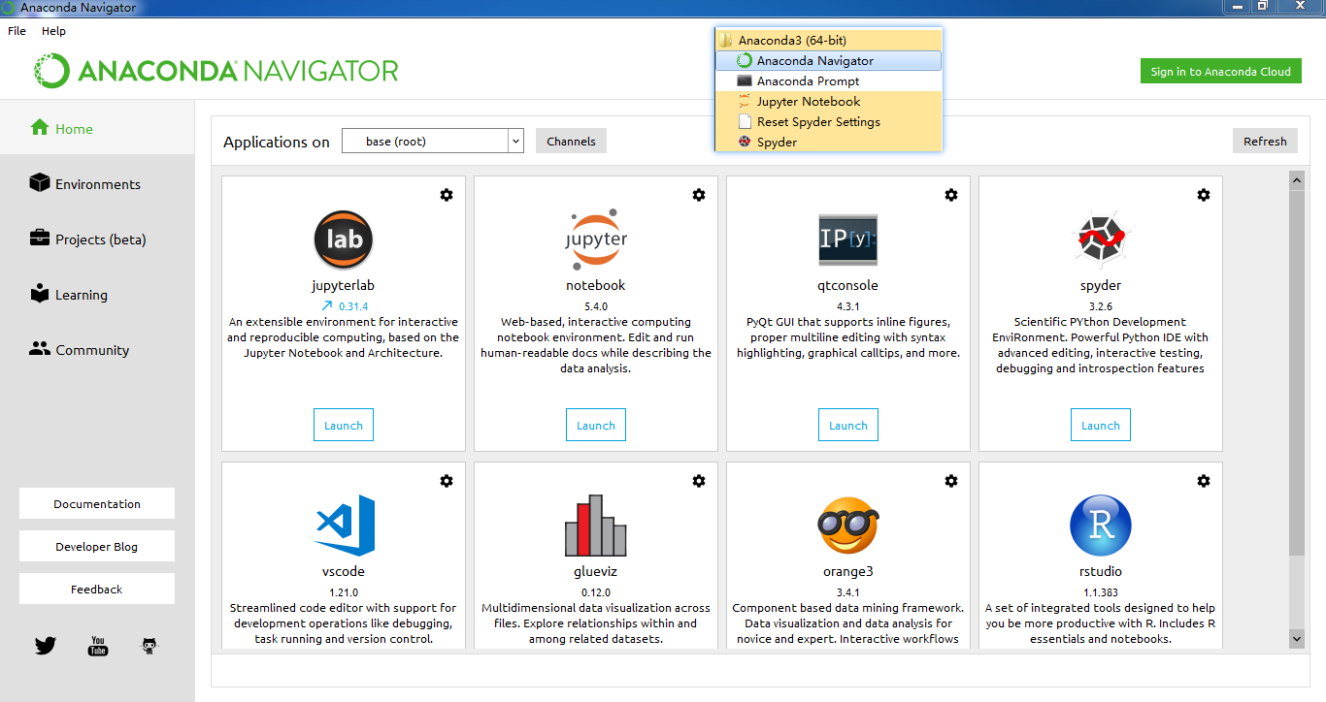
Task: Open the Environments section
Action: coord(97,183)
